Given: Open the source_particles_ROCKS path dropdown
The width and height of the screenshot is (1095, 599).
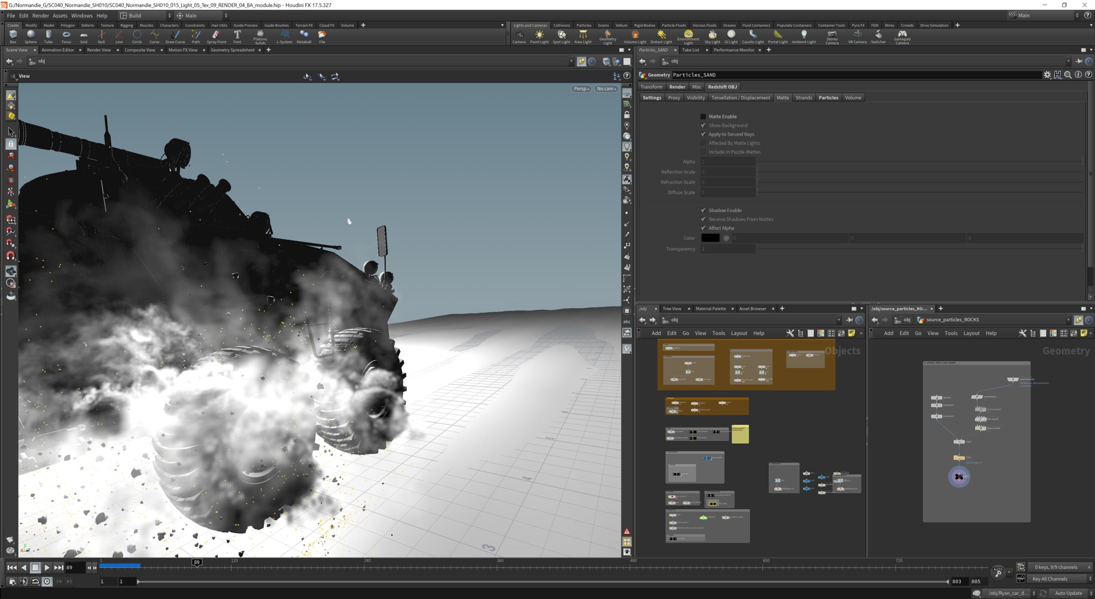Looking at the screenshot, I should click(x=1068, y=320).
